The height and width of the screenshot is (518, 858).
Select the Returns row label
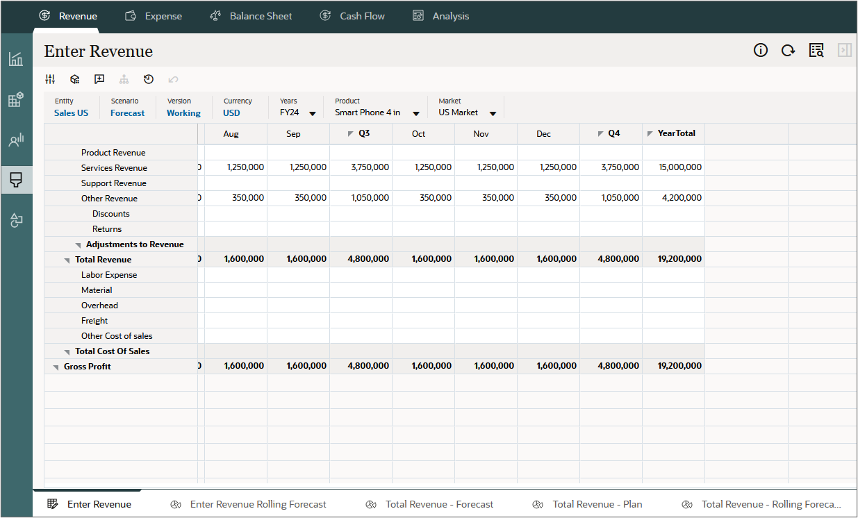coord(107,228)
